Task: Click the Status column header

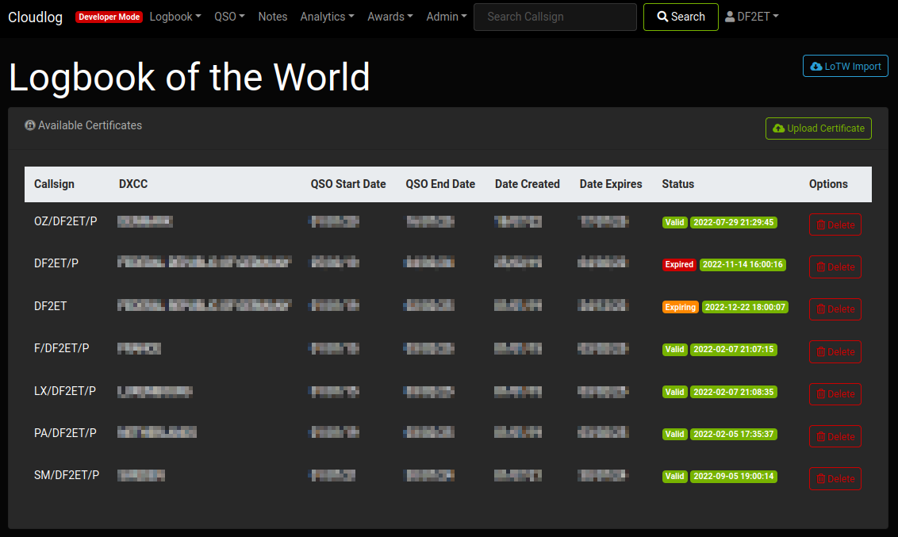Action: coord(678,184)
